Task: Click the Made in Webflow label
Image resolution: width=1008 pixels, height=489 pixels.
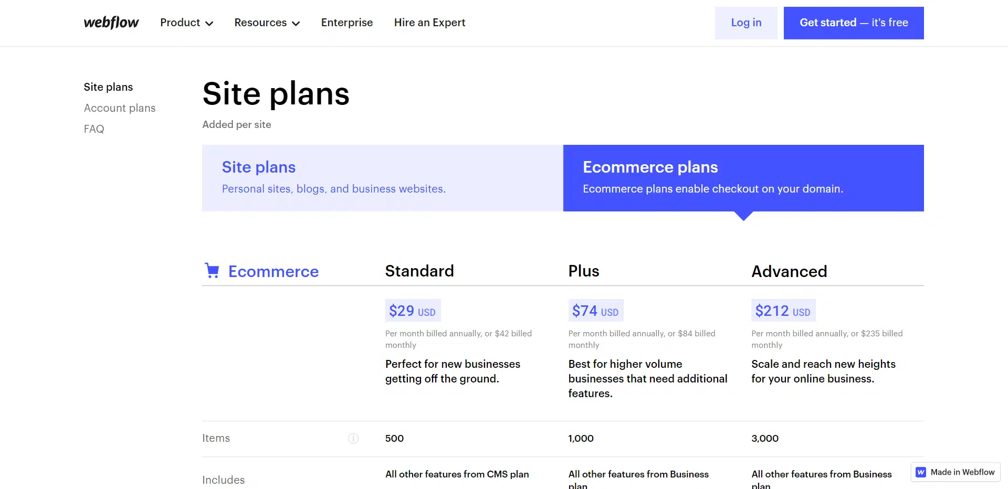Action: (962, 472)
